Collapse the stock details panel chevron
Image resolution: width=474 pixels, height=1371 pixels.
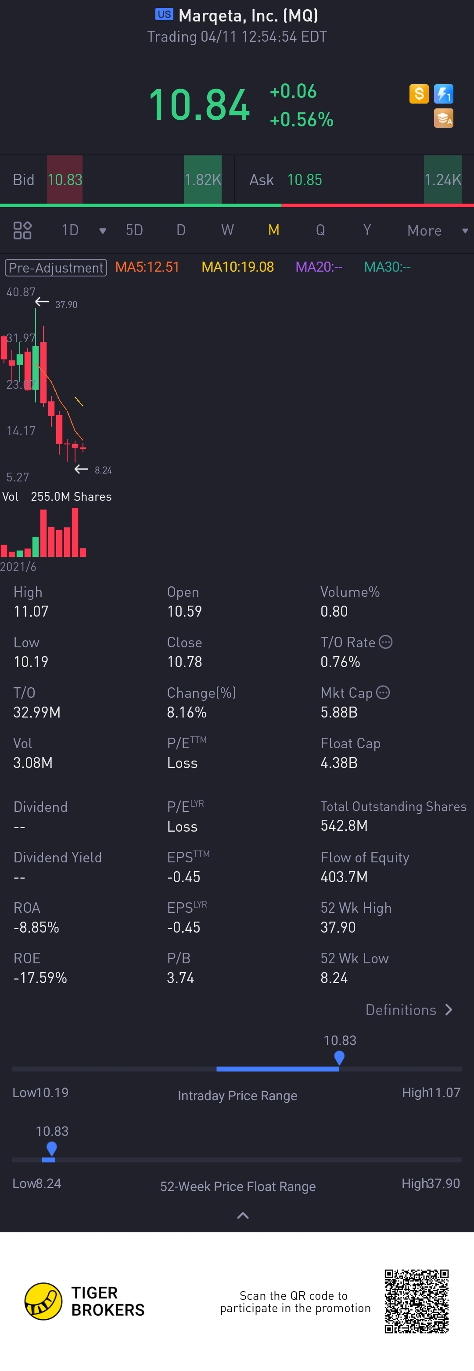243,1216
